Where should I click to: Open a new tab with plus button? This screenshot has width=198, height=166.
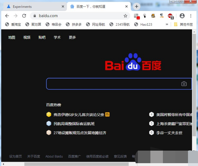pyautogui.click(x=137, y=7)
